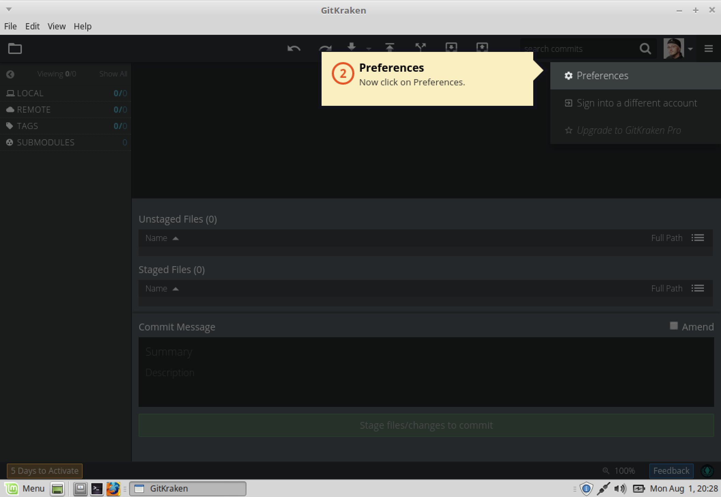Sort Unstaged Files by Name
Image resolution: width=721 pixels, height=497 pixels.
pos(162,238)
